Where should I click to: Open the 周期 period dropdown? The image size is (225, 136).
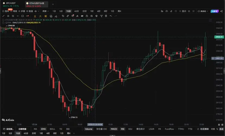click(x=45, y=11)
